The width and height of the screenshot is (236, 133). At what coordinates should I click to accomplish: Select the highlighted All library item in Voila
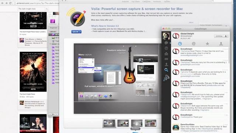pos(54,34)
